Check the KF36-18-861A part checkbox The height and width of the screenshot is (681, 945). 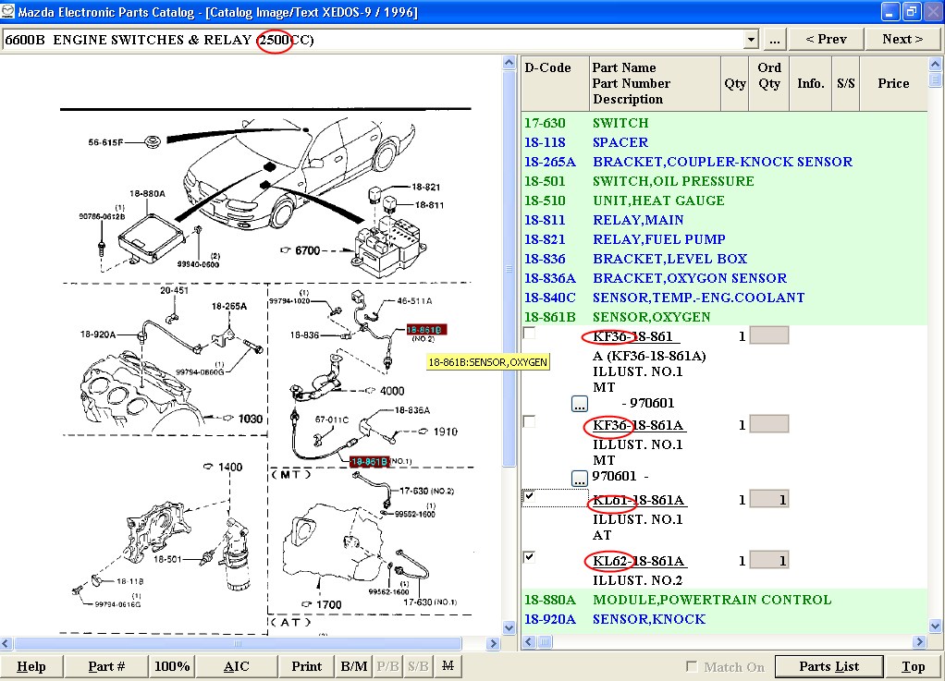click(529, 421)
